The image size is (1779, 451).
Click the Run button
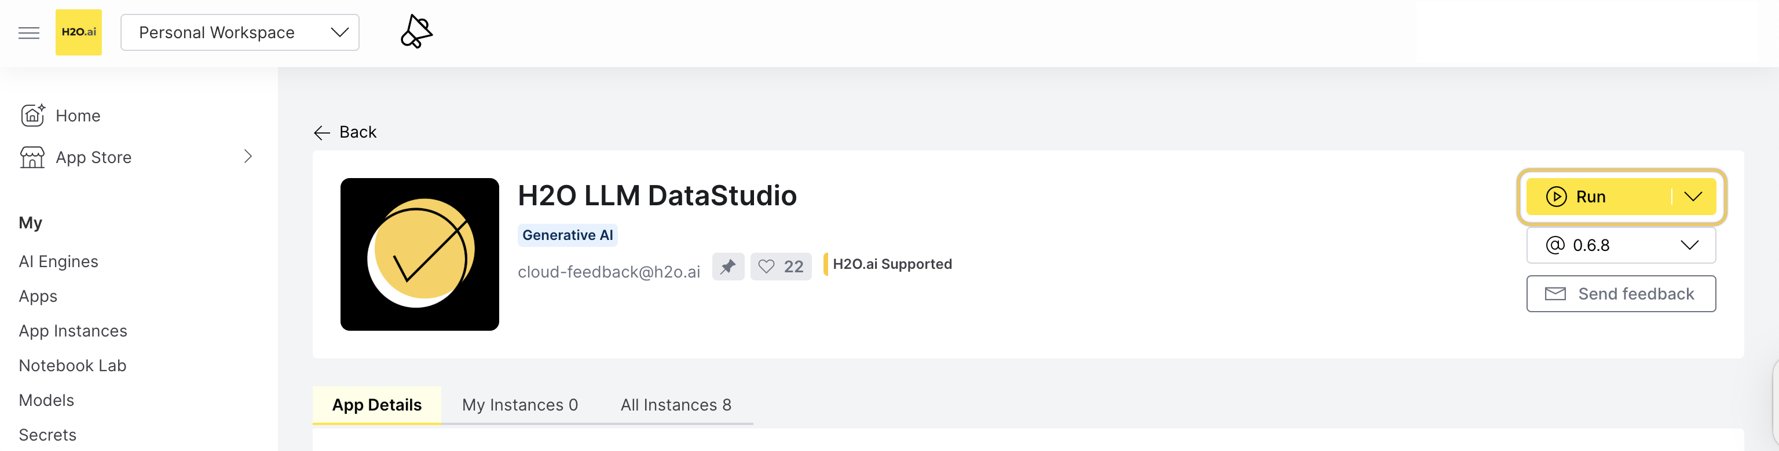[x=1598, y=197]
